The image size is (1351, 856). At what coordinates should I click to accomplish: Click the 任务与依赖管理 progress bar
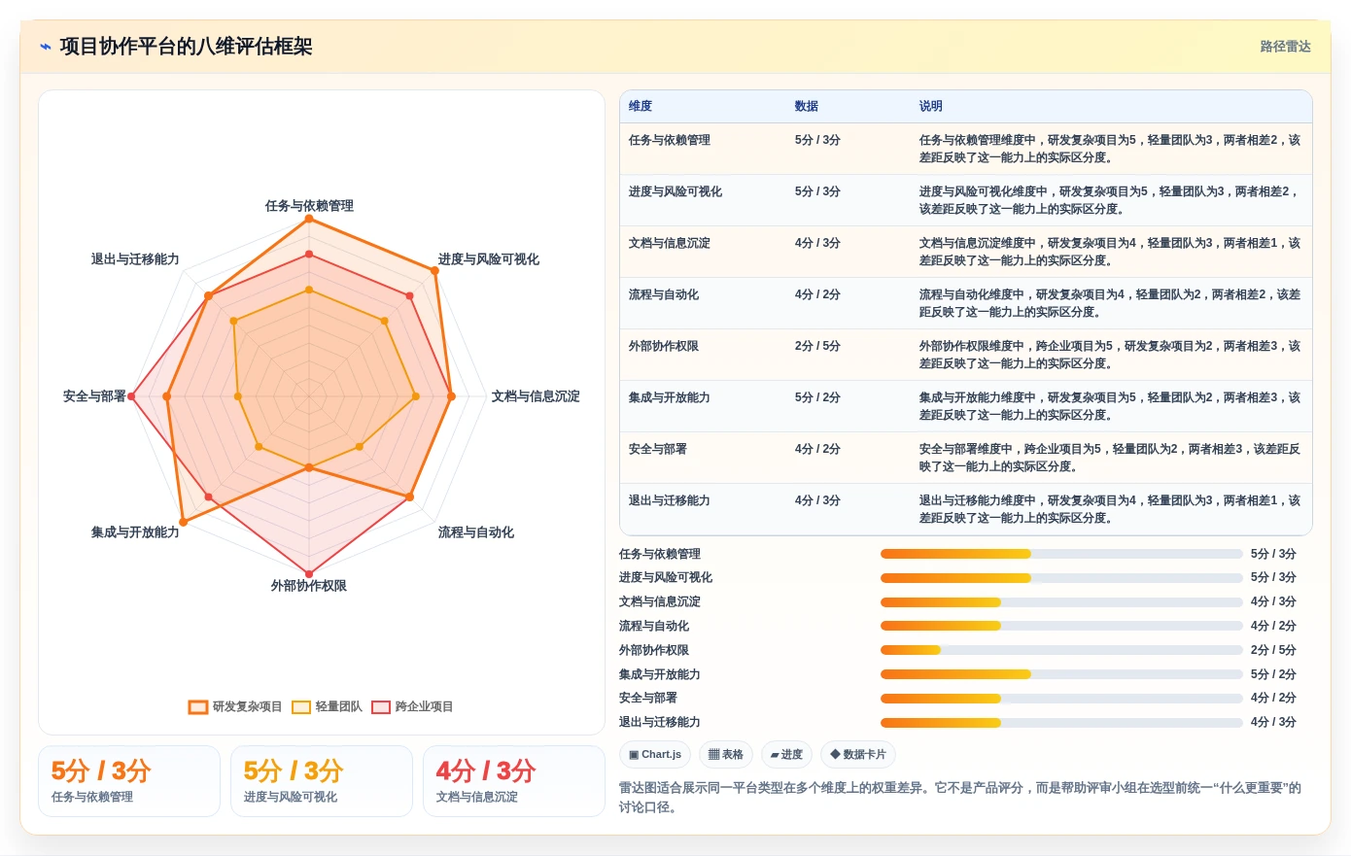tap(1061, 554)
